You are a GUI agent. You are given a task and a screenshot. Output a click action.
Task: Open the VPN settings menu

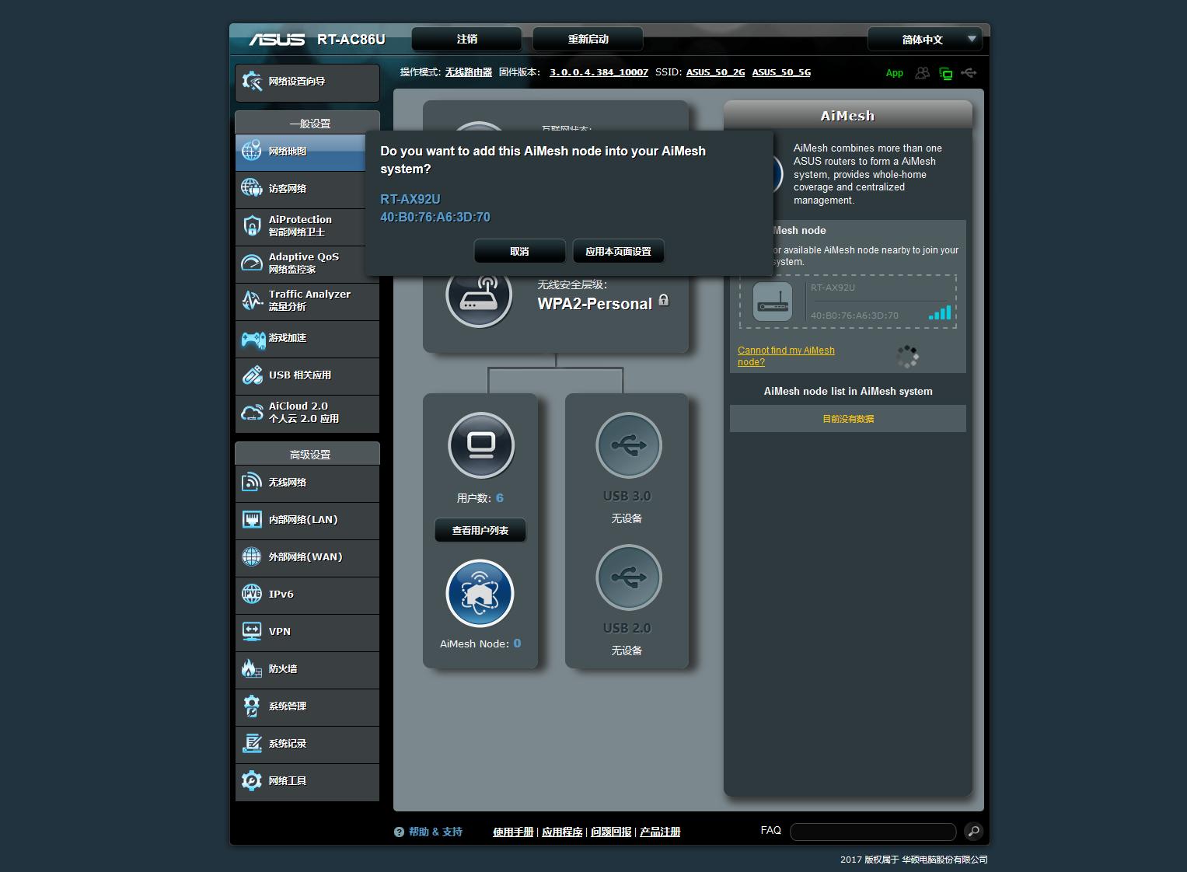pos(307,632)
